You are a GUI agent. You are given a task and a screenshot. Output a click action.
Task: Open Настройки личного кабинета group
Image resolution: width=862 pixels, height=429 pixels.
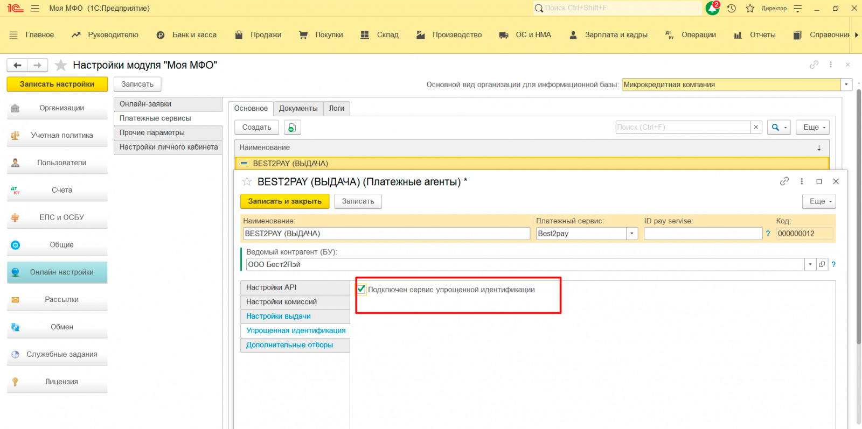coord(168,147)
